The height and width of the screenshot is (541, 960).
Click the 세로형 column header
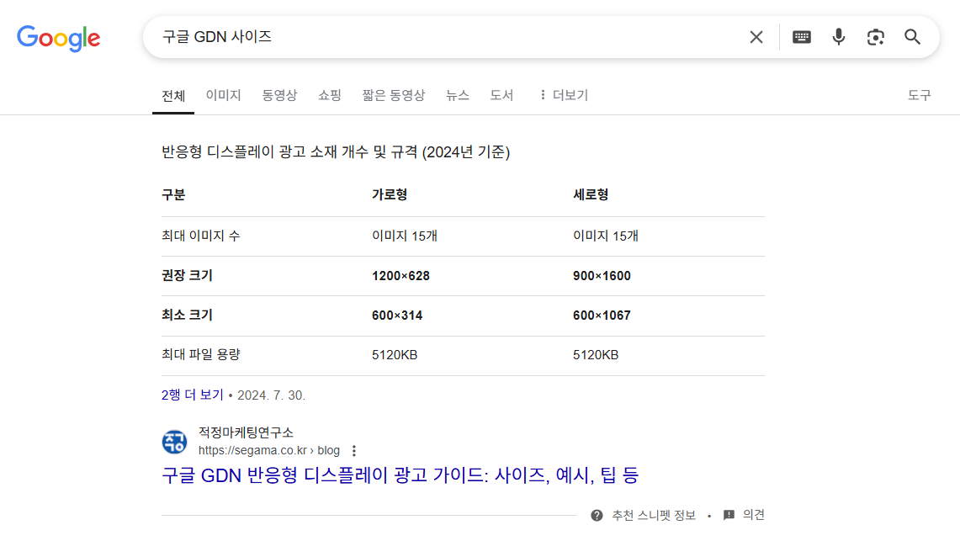[x=591, y=194]
